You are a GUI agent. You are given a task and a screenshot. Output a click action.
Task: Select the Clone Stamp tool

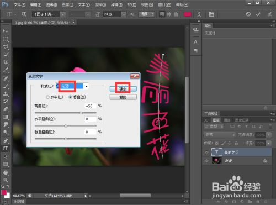pyautogui.click(x=6, y=94)
